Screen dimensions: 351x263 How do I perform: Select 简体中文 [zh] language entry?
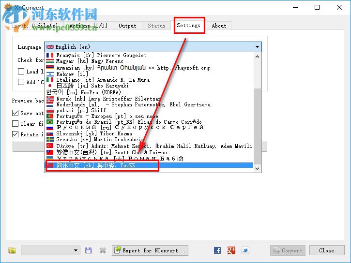[149, 165]
